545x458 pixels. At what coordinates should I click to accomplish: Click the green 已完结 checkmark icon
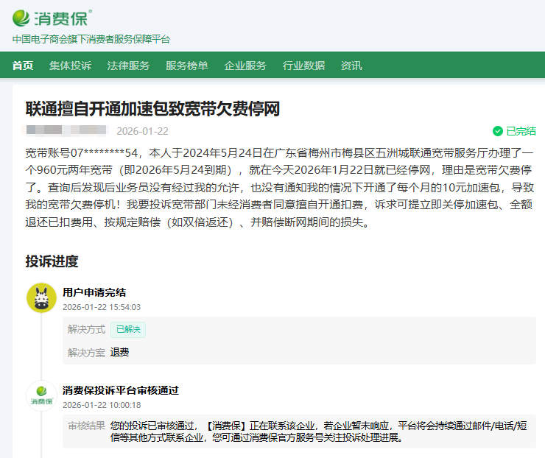(x=498, y=131)
